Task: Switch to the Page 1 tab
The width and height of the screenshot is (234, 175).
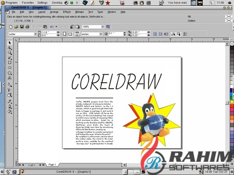Action: click(x=52, y=164)
